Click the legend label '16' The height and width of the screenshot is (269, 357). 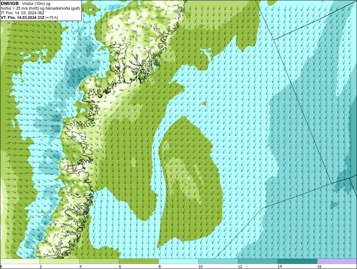[x=319, y=266]
